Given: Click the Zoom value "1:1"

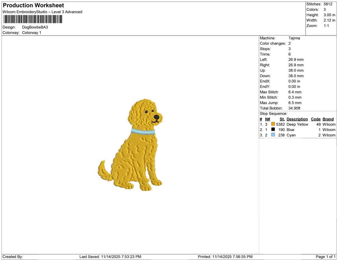Looking at the screenshot, I should pos(326,26).
